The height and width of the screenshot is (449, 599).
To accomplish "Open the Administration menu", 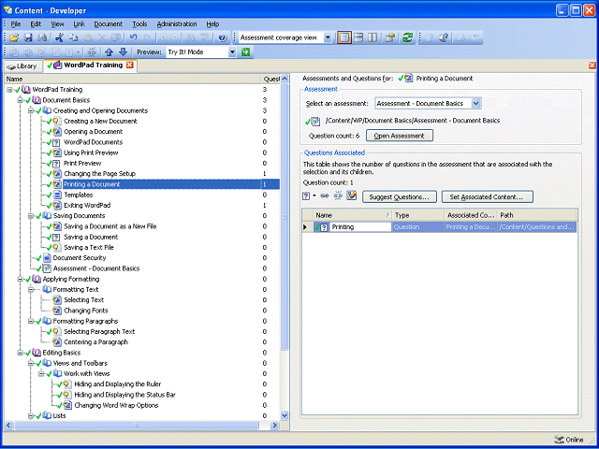I will [x=177, y=24].
